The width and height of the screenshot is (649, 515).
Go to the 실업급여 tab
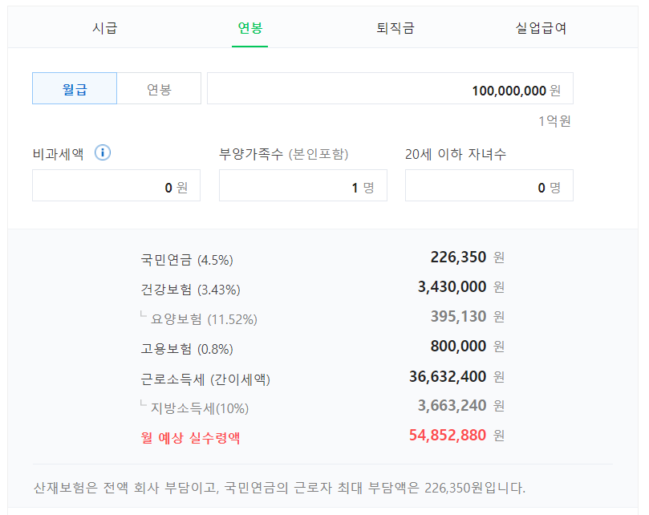tap(541, 28)
